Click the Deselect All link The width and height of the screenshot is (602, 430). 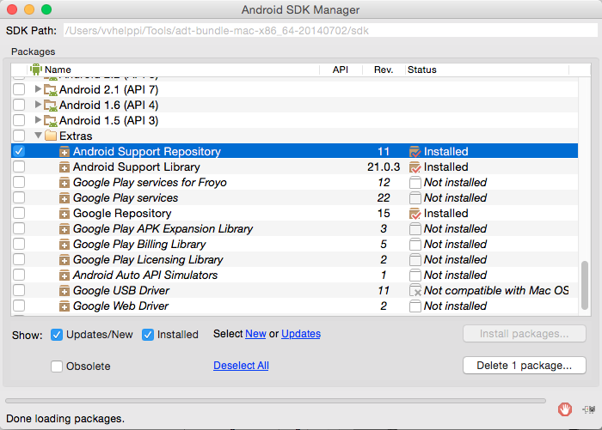(x=241, y=366)
